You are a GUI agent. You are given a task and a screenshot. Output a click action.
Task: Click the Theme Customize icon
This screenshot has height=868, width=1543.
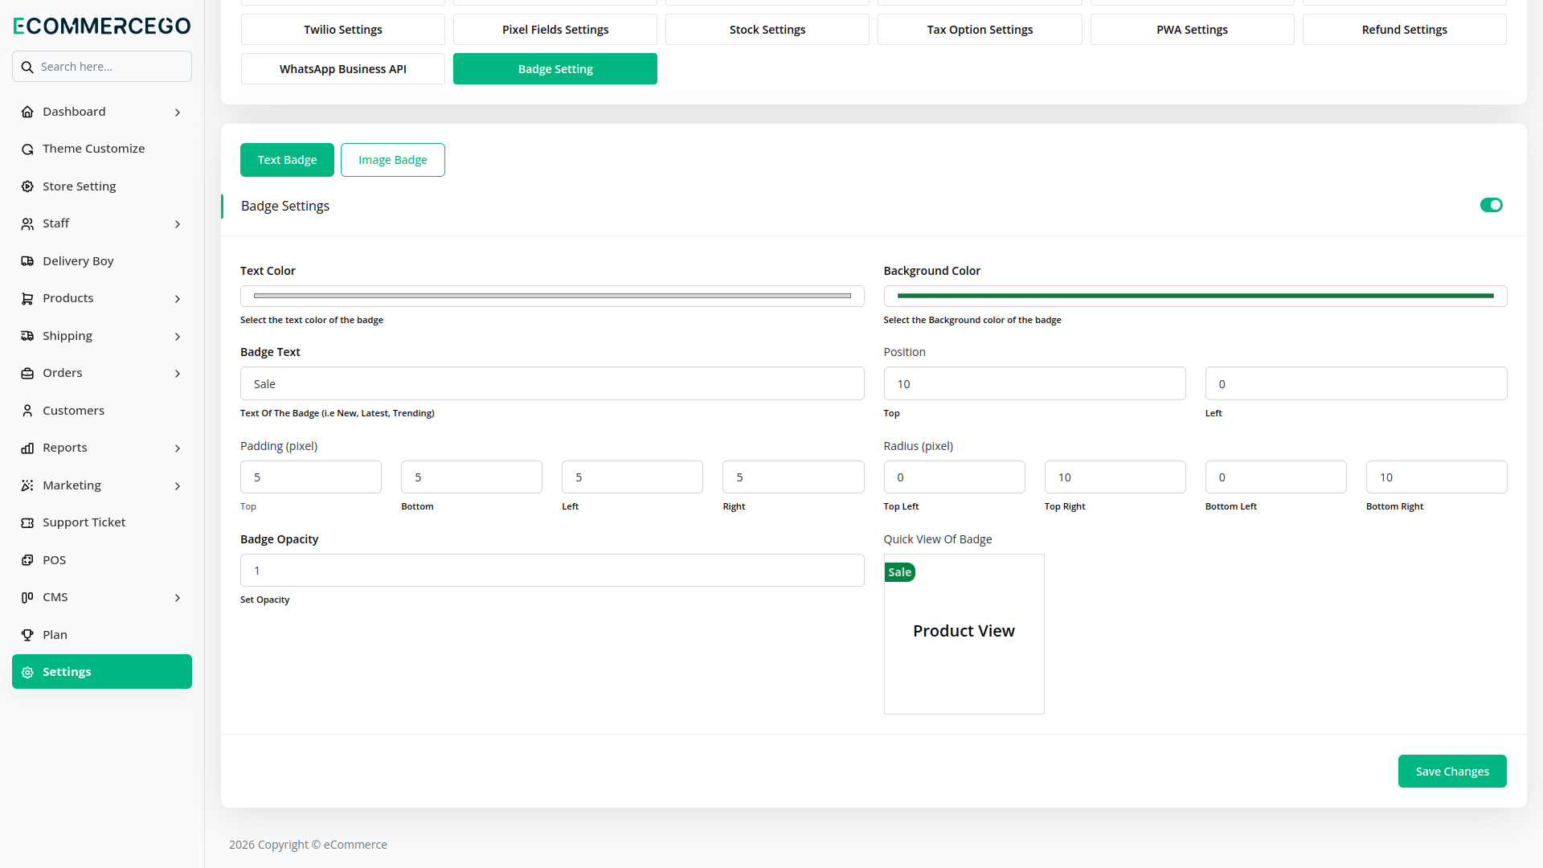pos(27,149)
